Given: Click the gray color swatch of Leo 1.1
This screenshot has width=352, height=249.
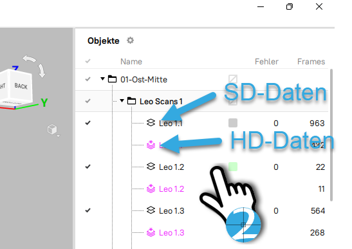Looking at the screenshot, I should 233,123.
